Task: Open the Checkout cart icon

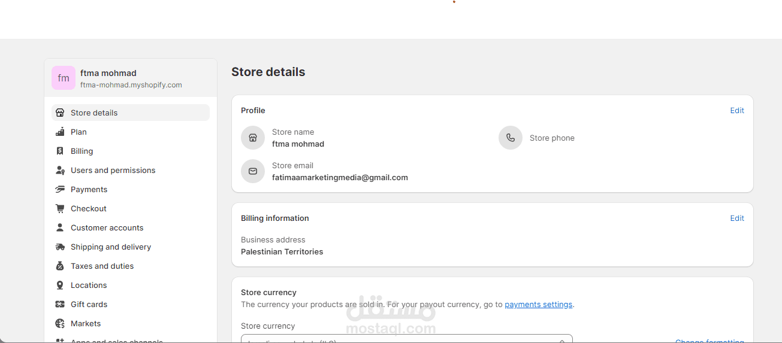Action: click(x=60, y=208)
